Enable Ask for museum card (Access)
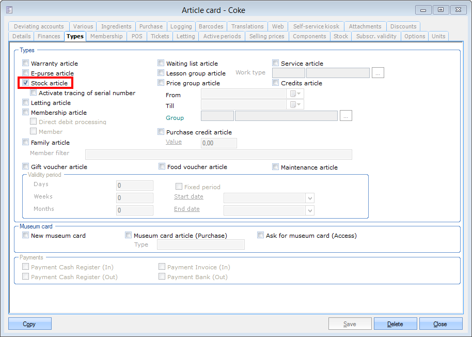Image resolution: width=472 pixels, height=337 pixels. click(261, 235)
